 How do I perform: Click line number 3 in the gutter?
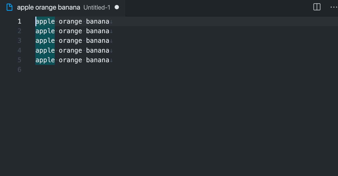[19, 40]
